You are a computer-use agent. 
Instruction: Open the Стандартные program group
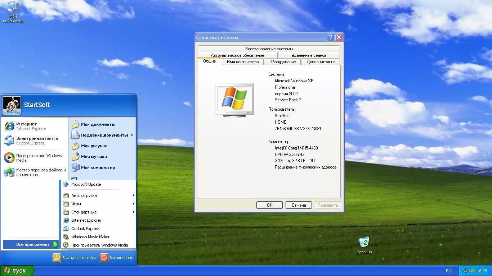click(98, 212)
